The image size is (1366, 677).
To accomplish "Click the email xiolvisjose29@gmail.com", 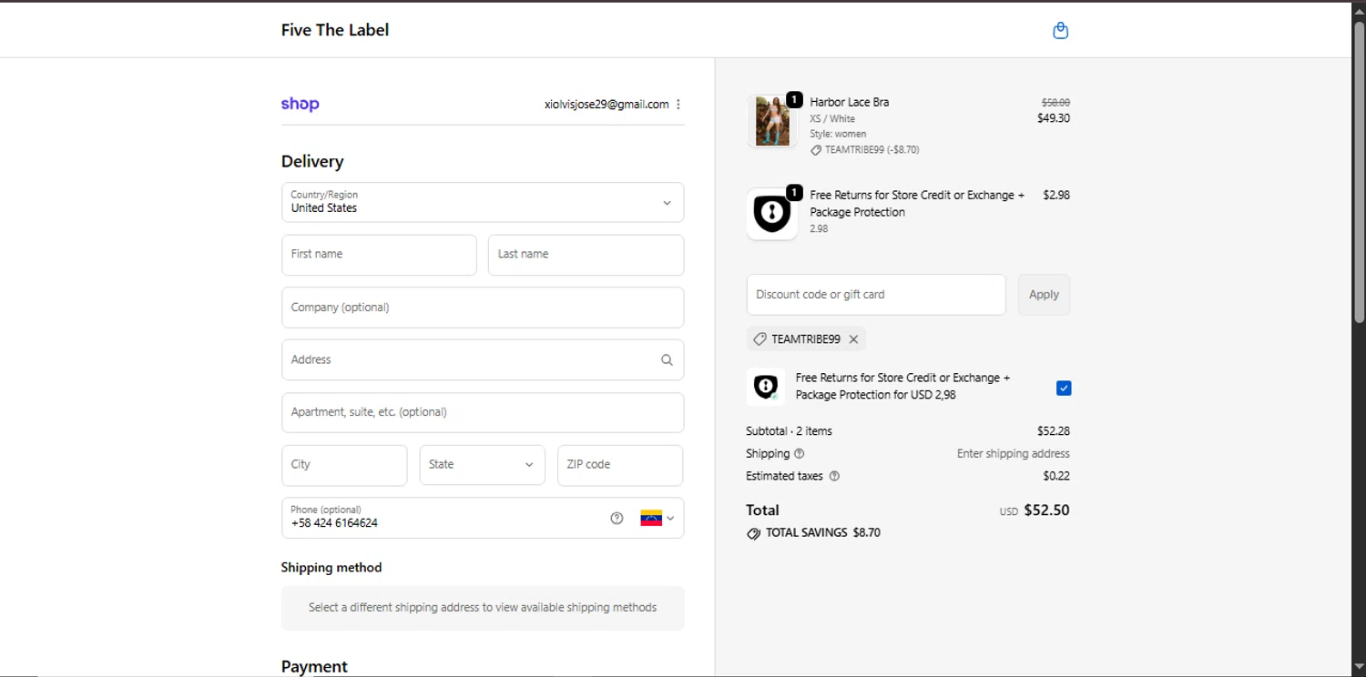I will pyautogui.click(x=607, y=105).
